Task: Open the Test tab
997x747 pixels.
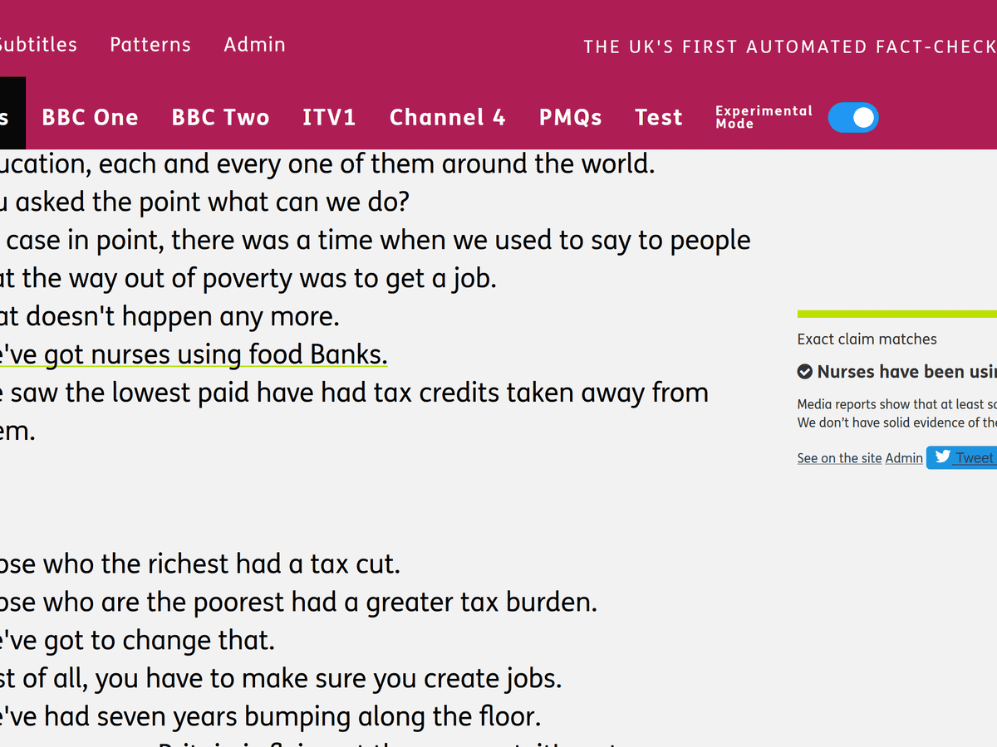Action: click(658, 118)
